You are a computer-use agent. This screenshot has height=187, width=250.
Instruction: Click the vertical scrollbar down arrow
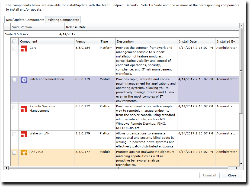[x=241, y=164]
